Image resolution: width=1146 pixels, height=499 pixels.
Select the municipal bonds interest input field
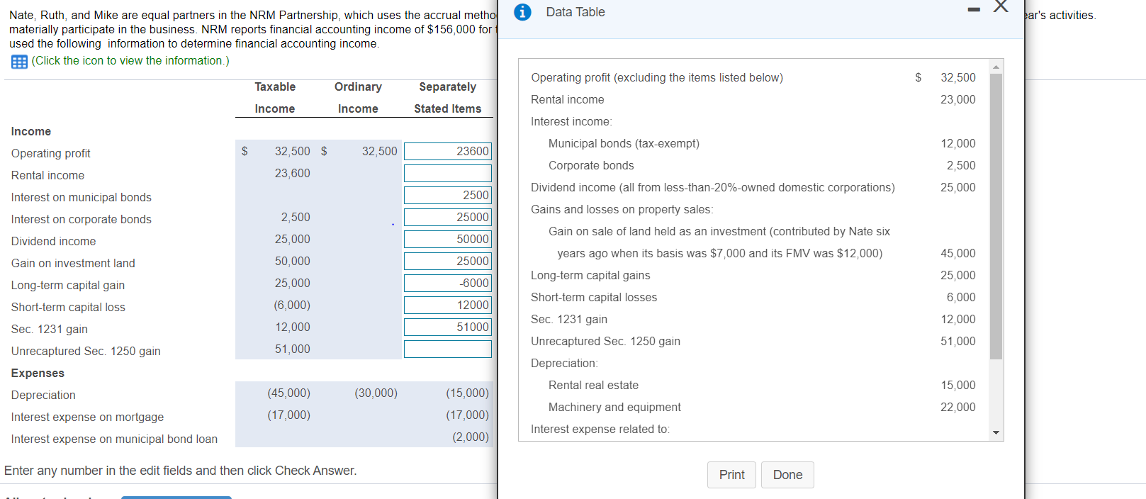point(448,195)
